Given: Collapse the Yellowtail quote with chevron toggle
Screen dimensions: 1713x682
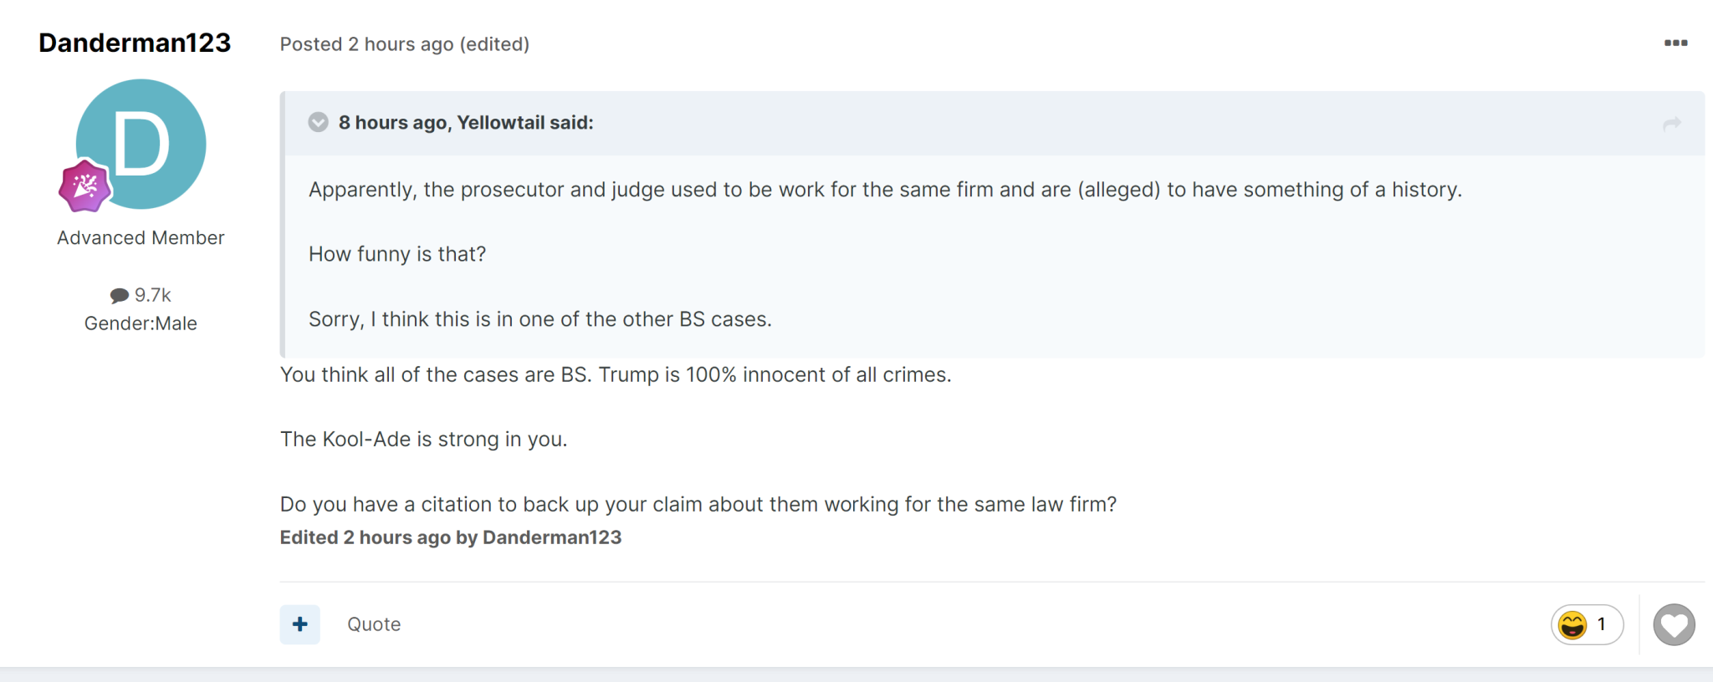Looking at the screenshot, I should 319,123.
